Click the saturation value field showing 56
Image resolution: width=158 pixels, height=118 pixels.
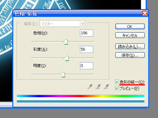pyautogui.click(x=87, y=49)
